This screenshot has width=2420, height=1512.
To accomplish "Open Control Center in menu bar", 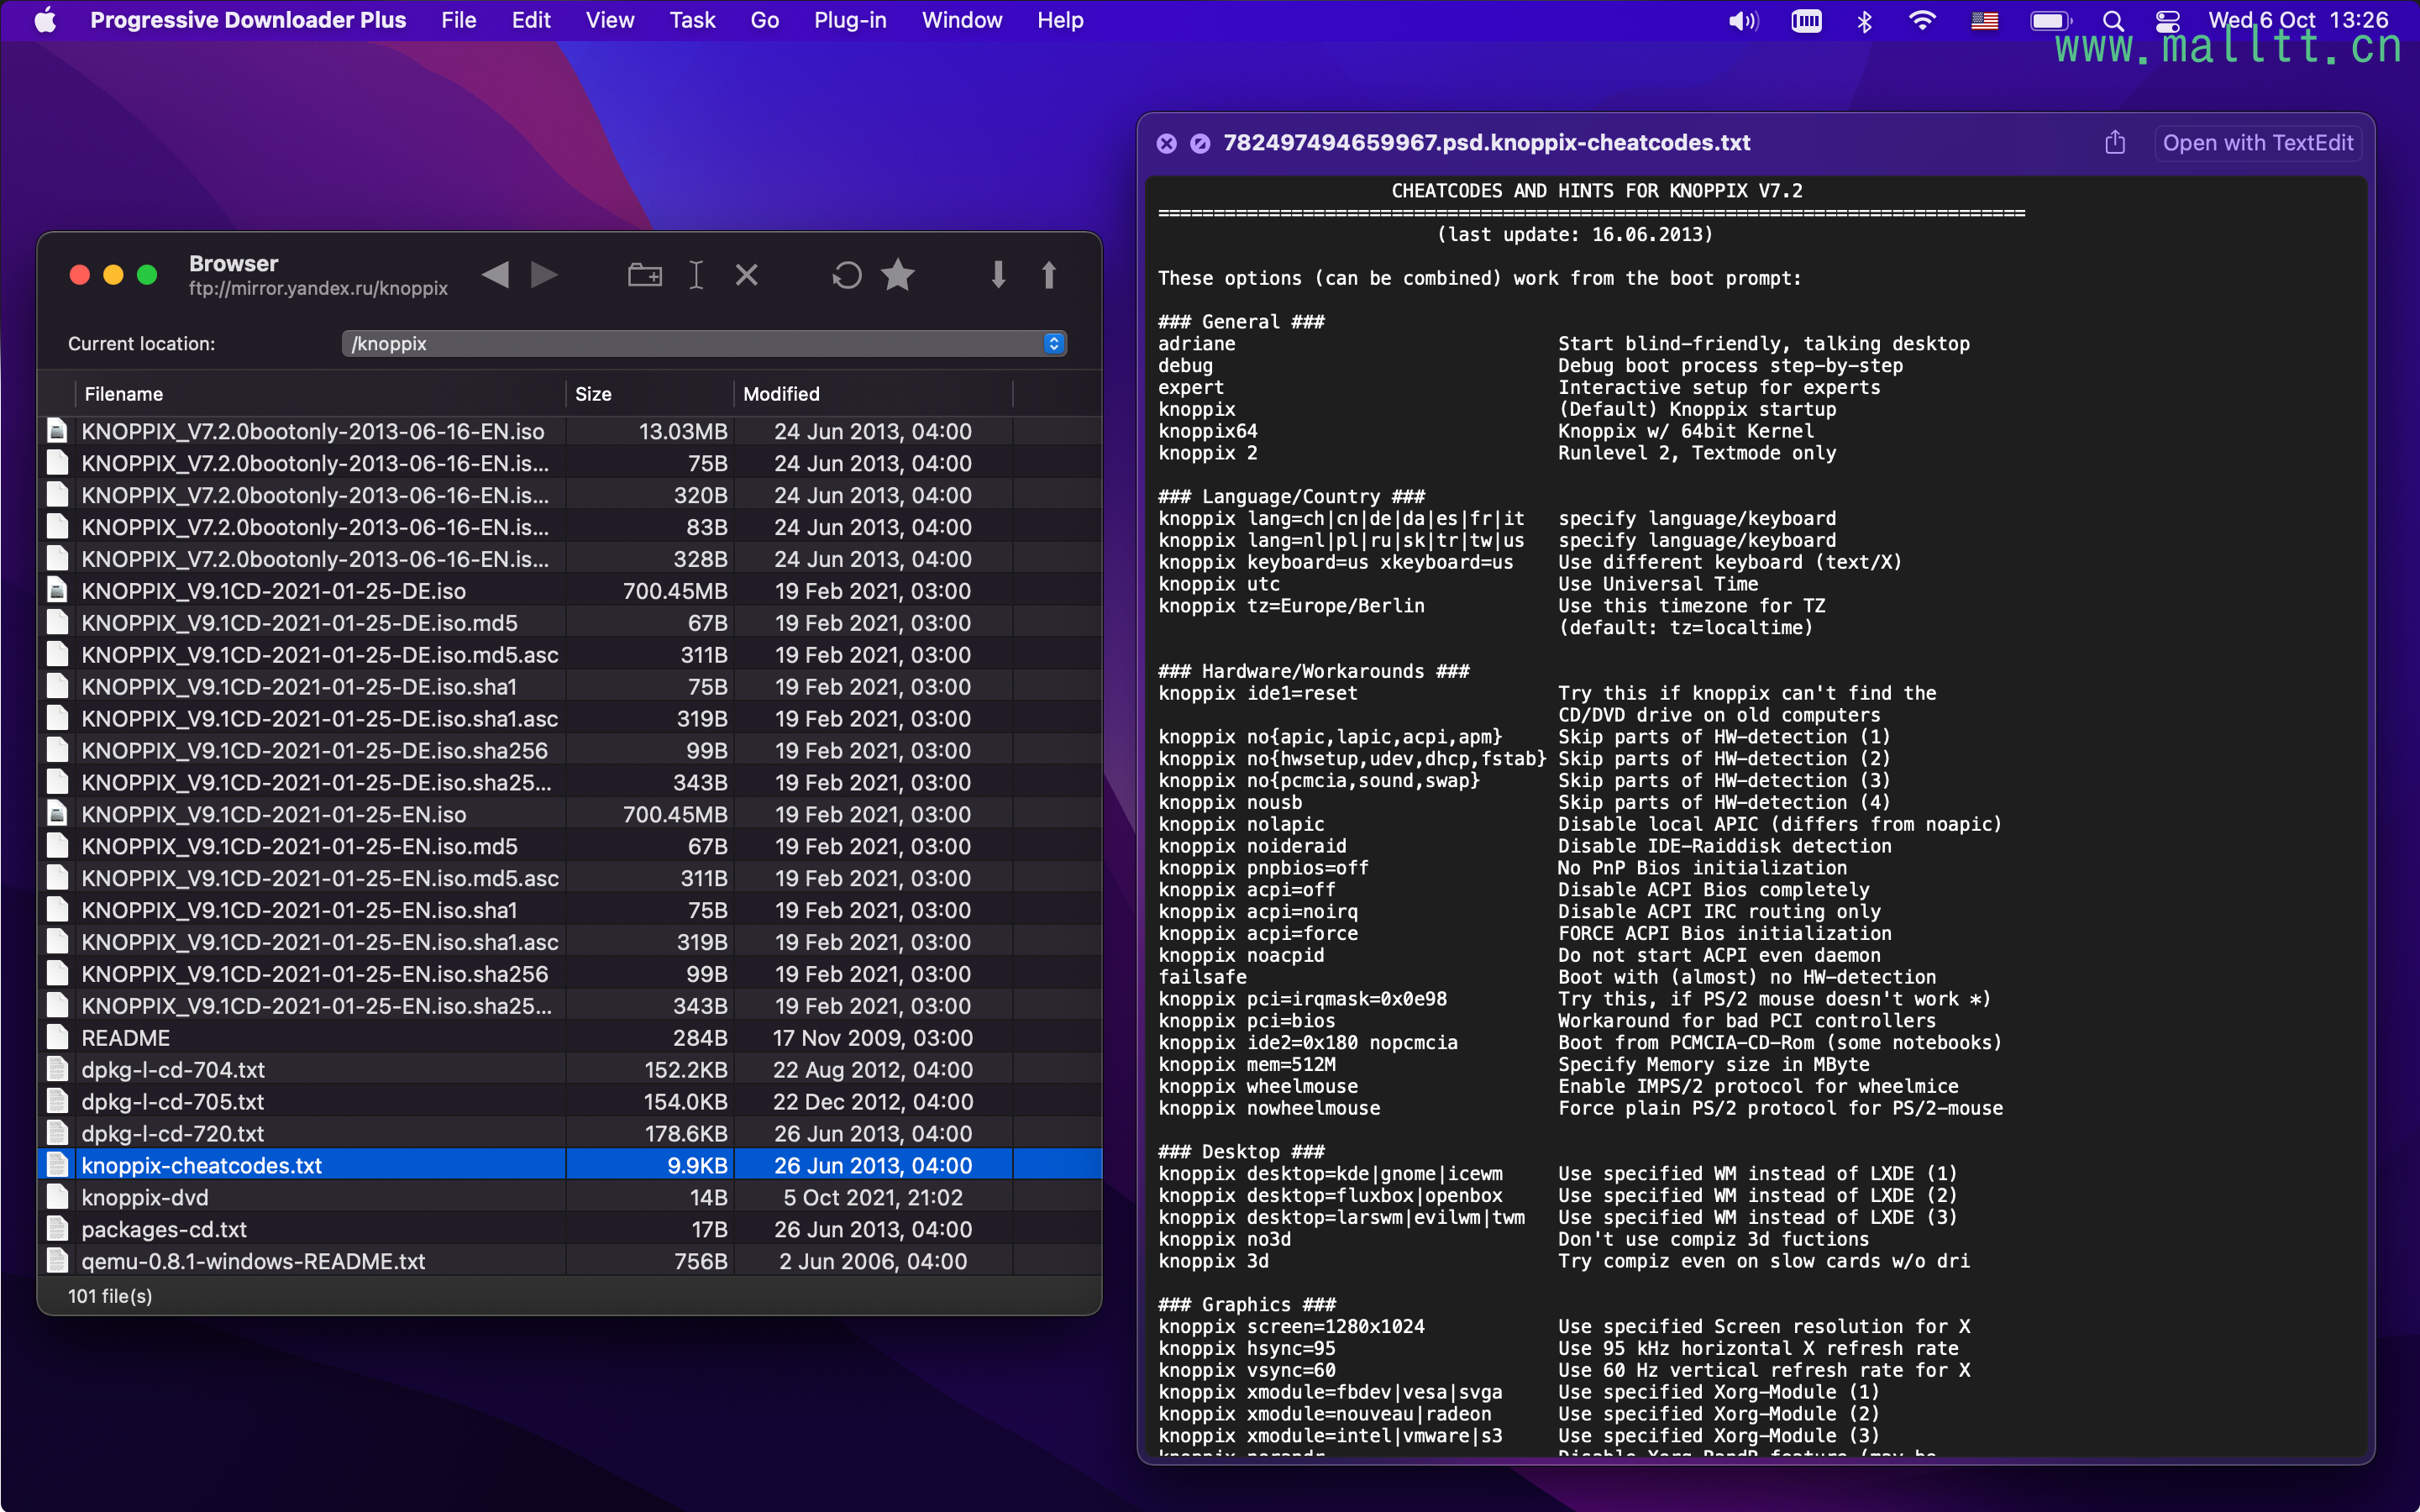I will point(2168,20).
